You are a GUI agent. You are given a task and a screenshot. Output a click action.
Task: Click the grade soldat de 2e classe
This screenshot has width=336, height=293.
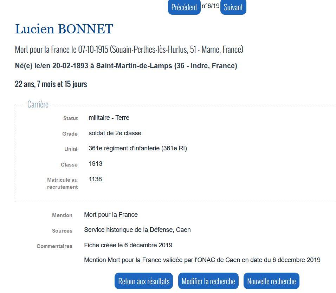point(115,133)
